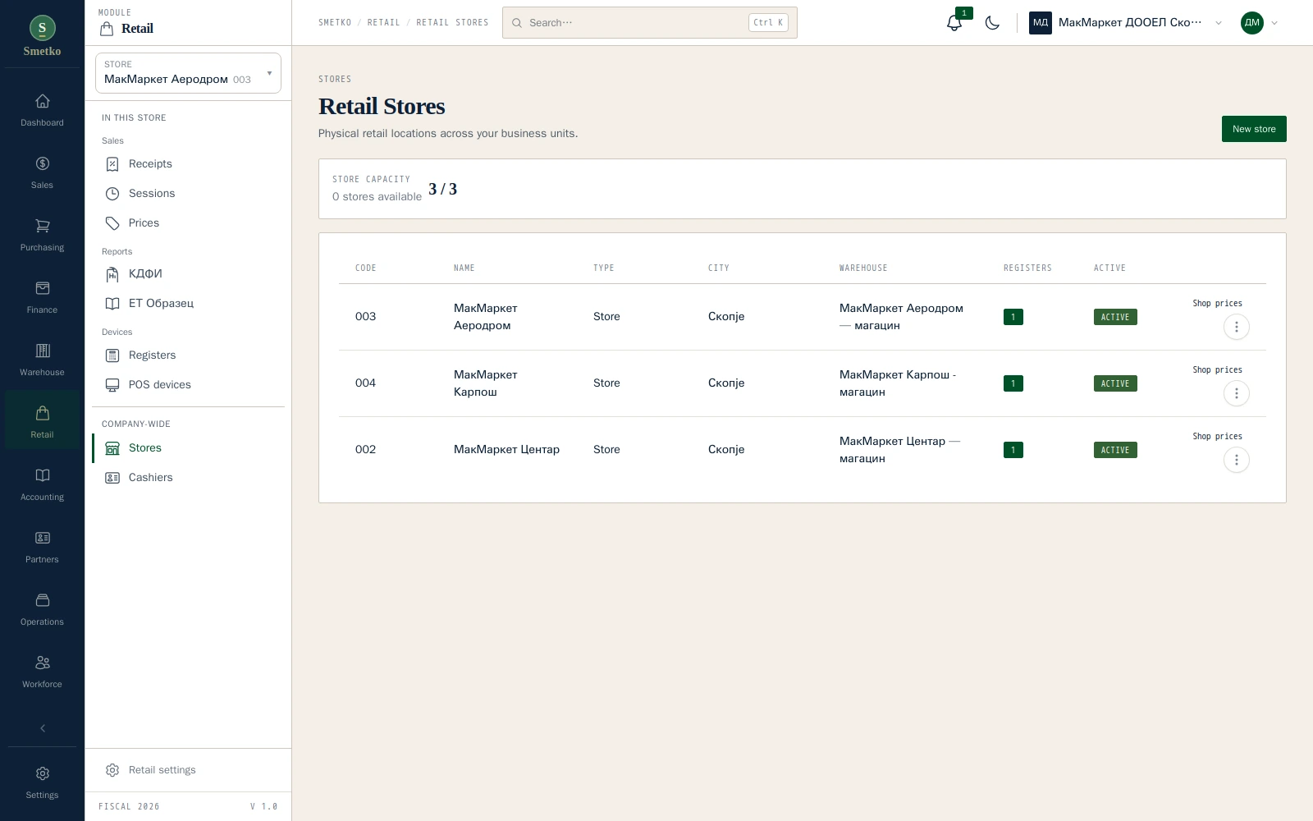The width and height of the screenshot is (1313, 821).
Task: Click the Smetko logo
Action: click(x=42, y=37)
